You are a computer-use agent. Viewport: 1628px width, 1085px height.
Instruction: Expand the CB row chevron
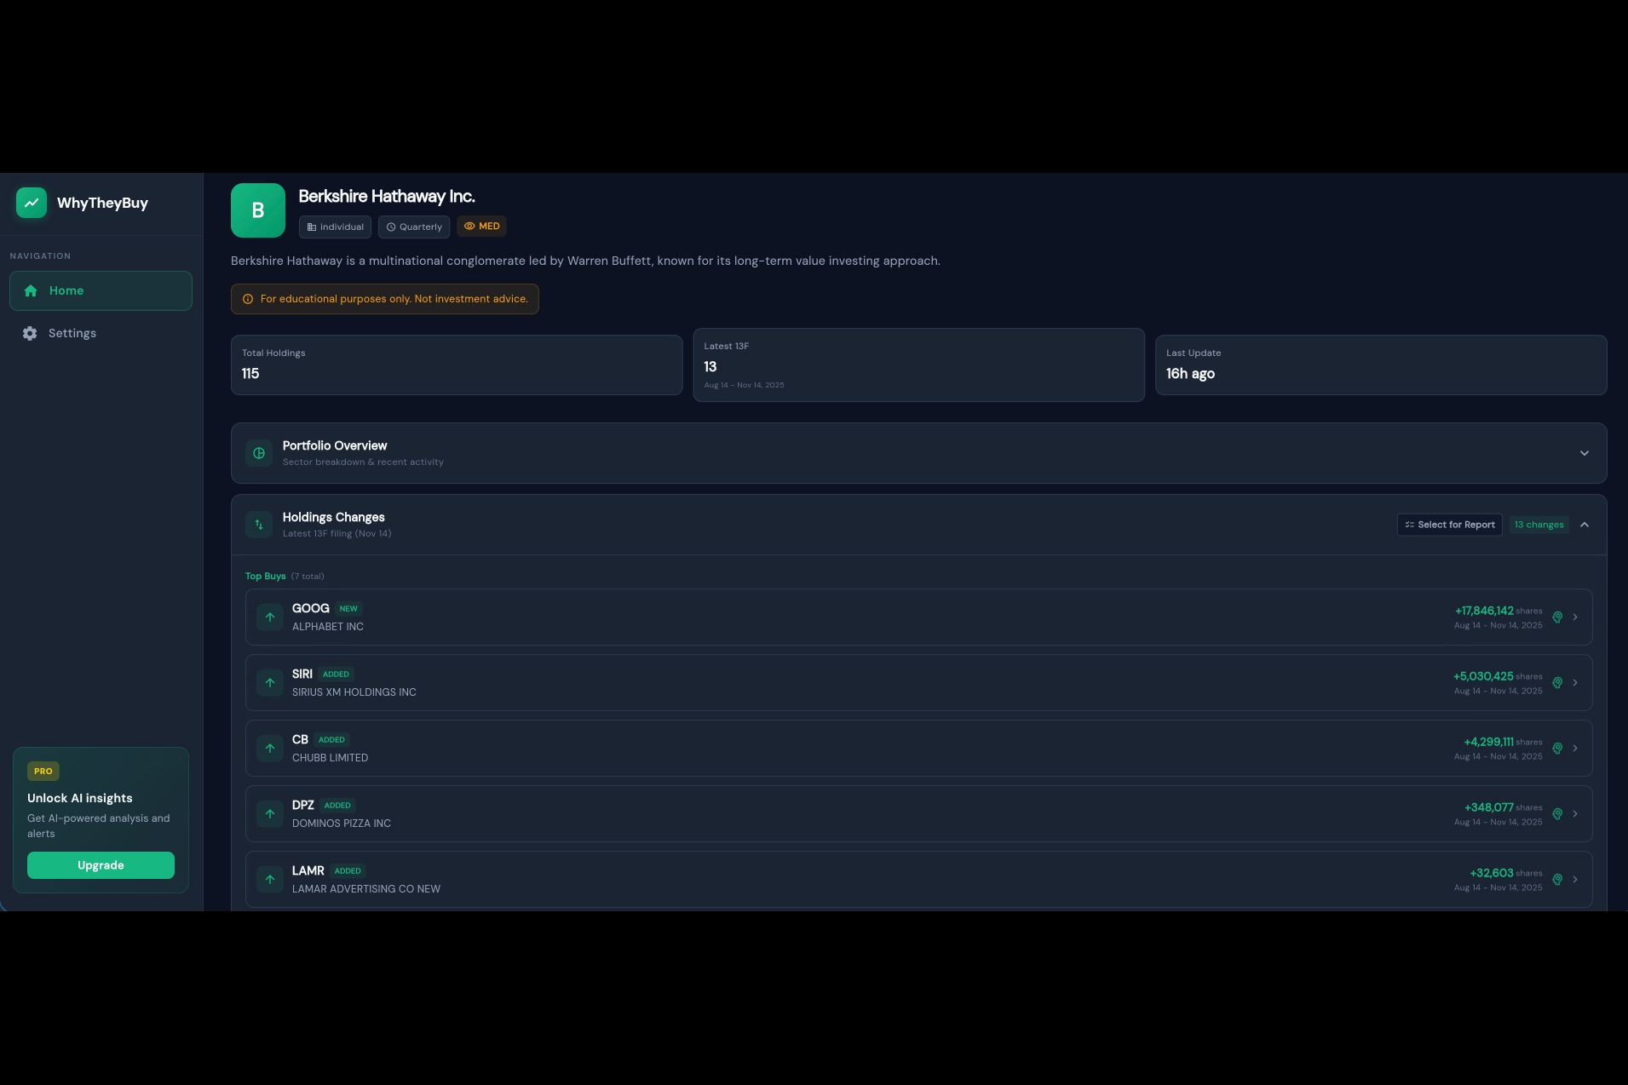(x=1575, y=749)
